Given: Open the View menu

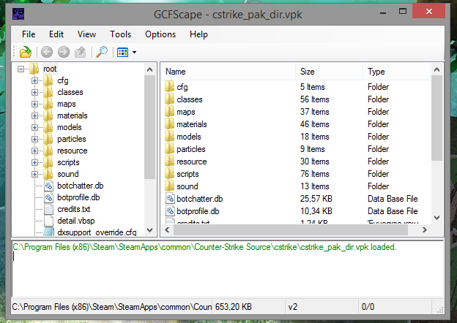Looking at the screenshot, I should [x=86, y=34].
